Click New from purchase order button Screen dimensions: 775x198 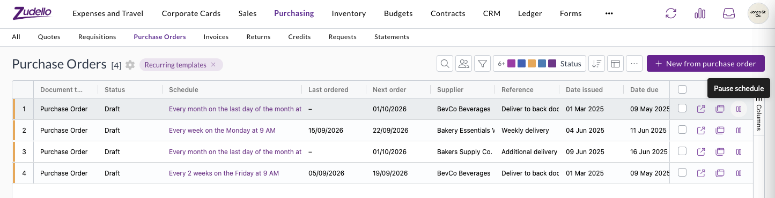[x=705, y=64]
